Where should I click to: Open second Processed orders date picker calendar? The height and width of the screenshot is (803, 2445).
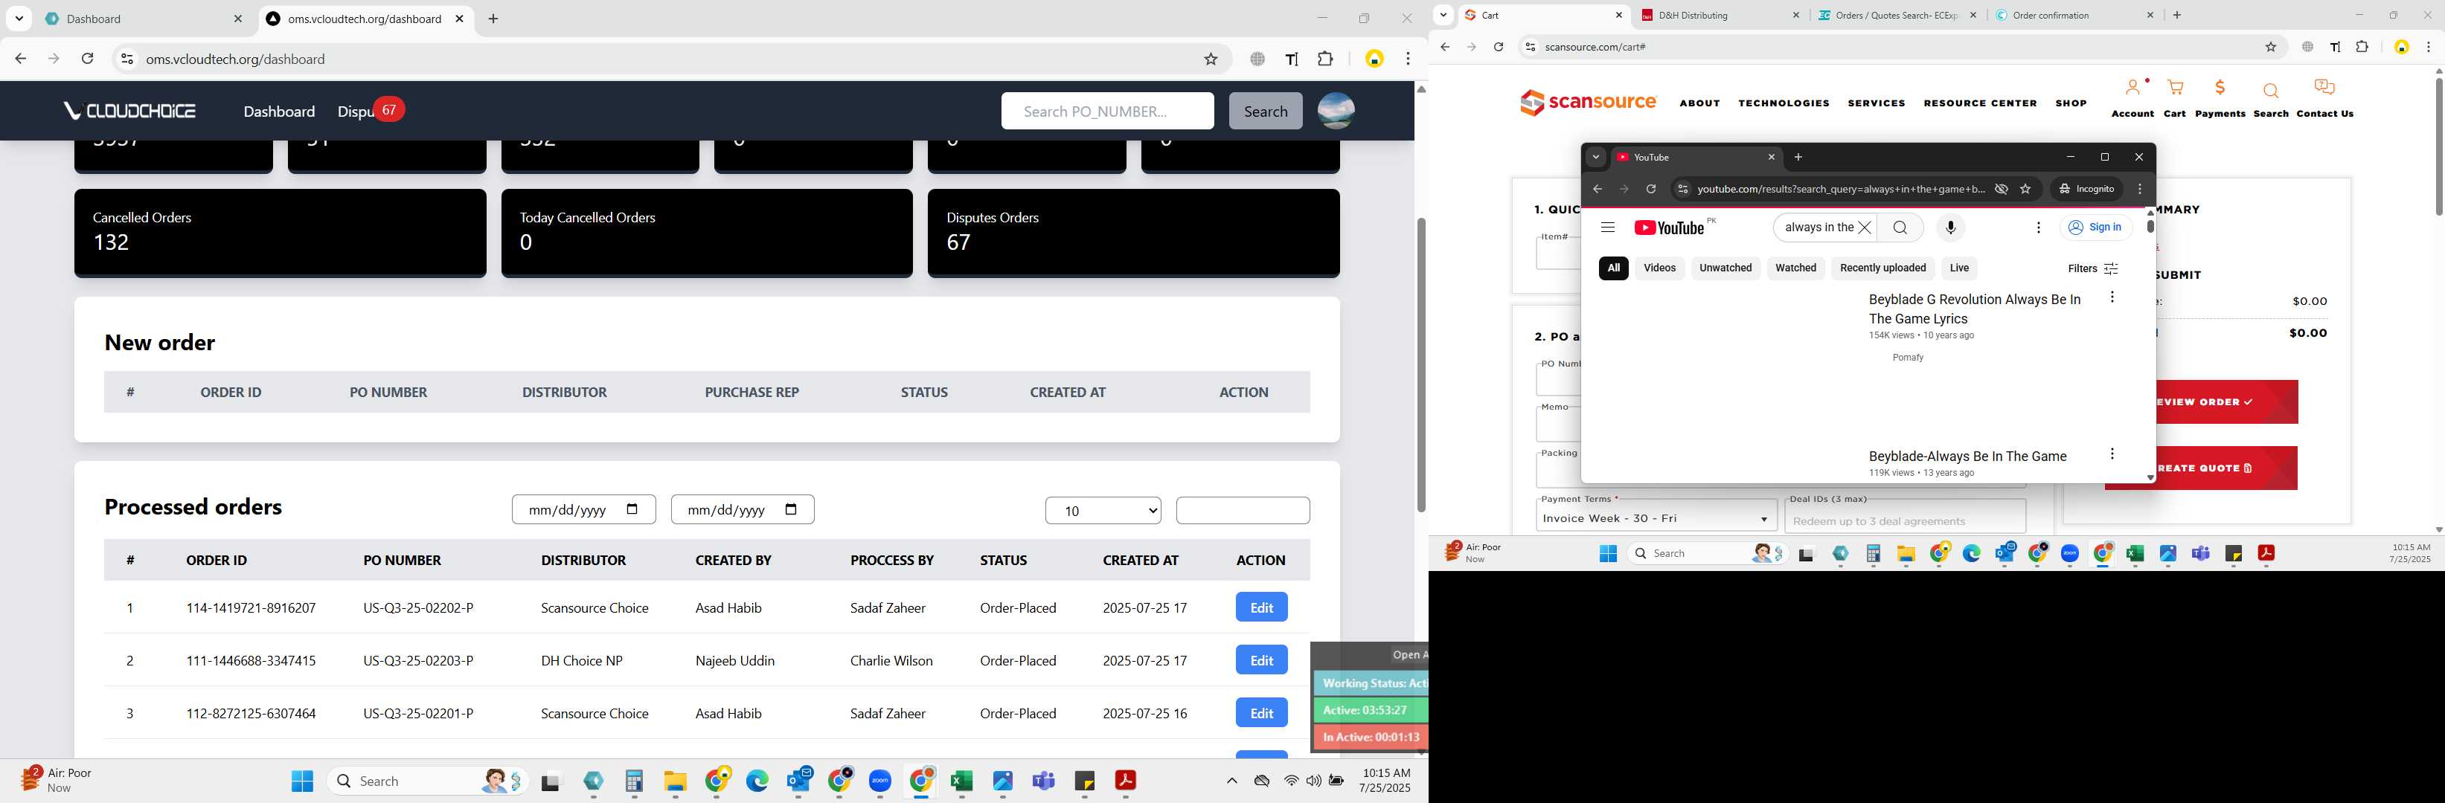[792, 509]
